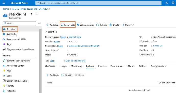Open the channel-temp resource group link

pos(75,37)
